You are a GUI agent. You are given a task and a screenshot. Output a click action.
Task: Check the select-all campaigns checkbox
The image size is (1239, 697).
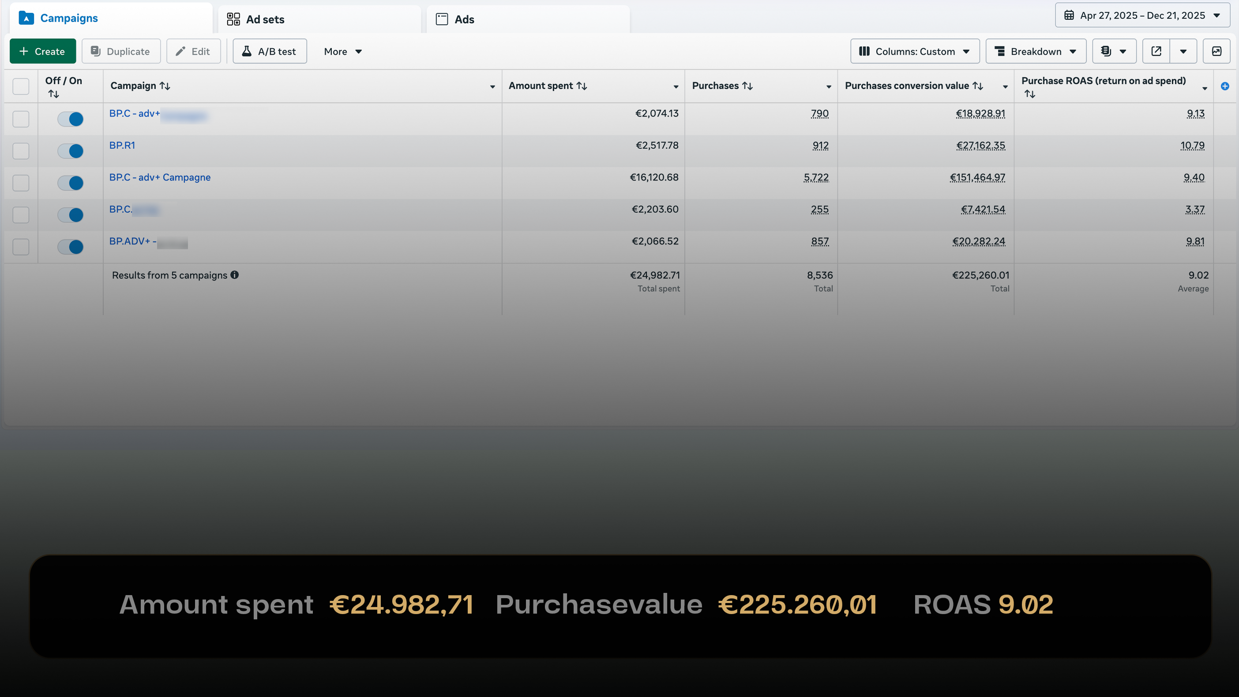pyautogui.click(x=21, y=86)
